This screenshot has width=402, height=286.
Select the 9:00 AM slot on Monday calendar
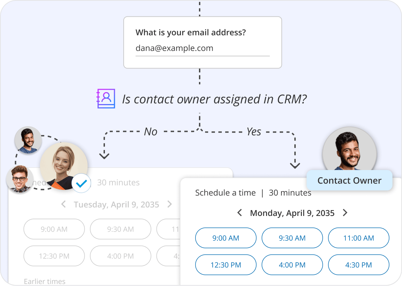(226, 238)
